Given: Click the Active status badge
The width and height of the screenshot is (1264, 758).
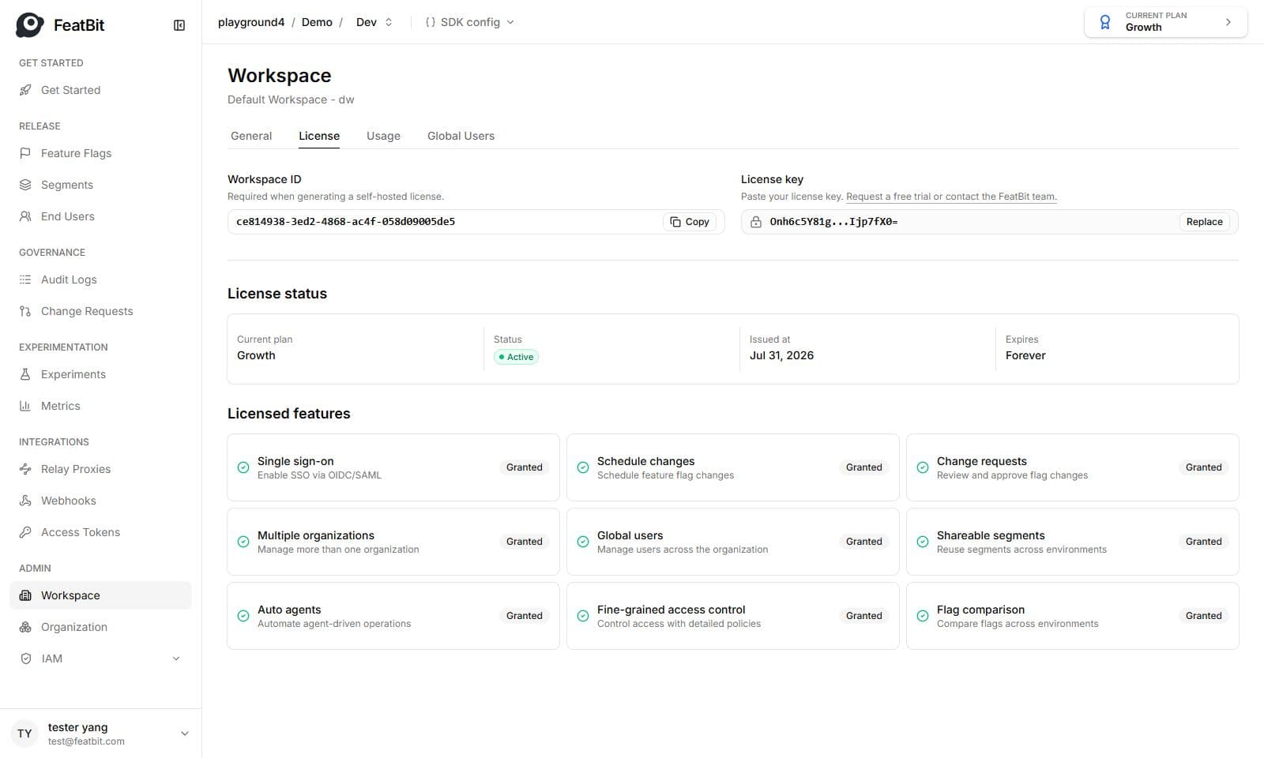Looking at the screenshot, I should (x=516, y=357).
